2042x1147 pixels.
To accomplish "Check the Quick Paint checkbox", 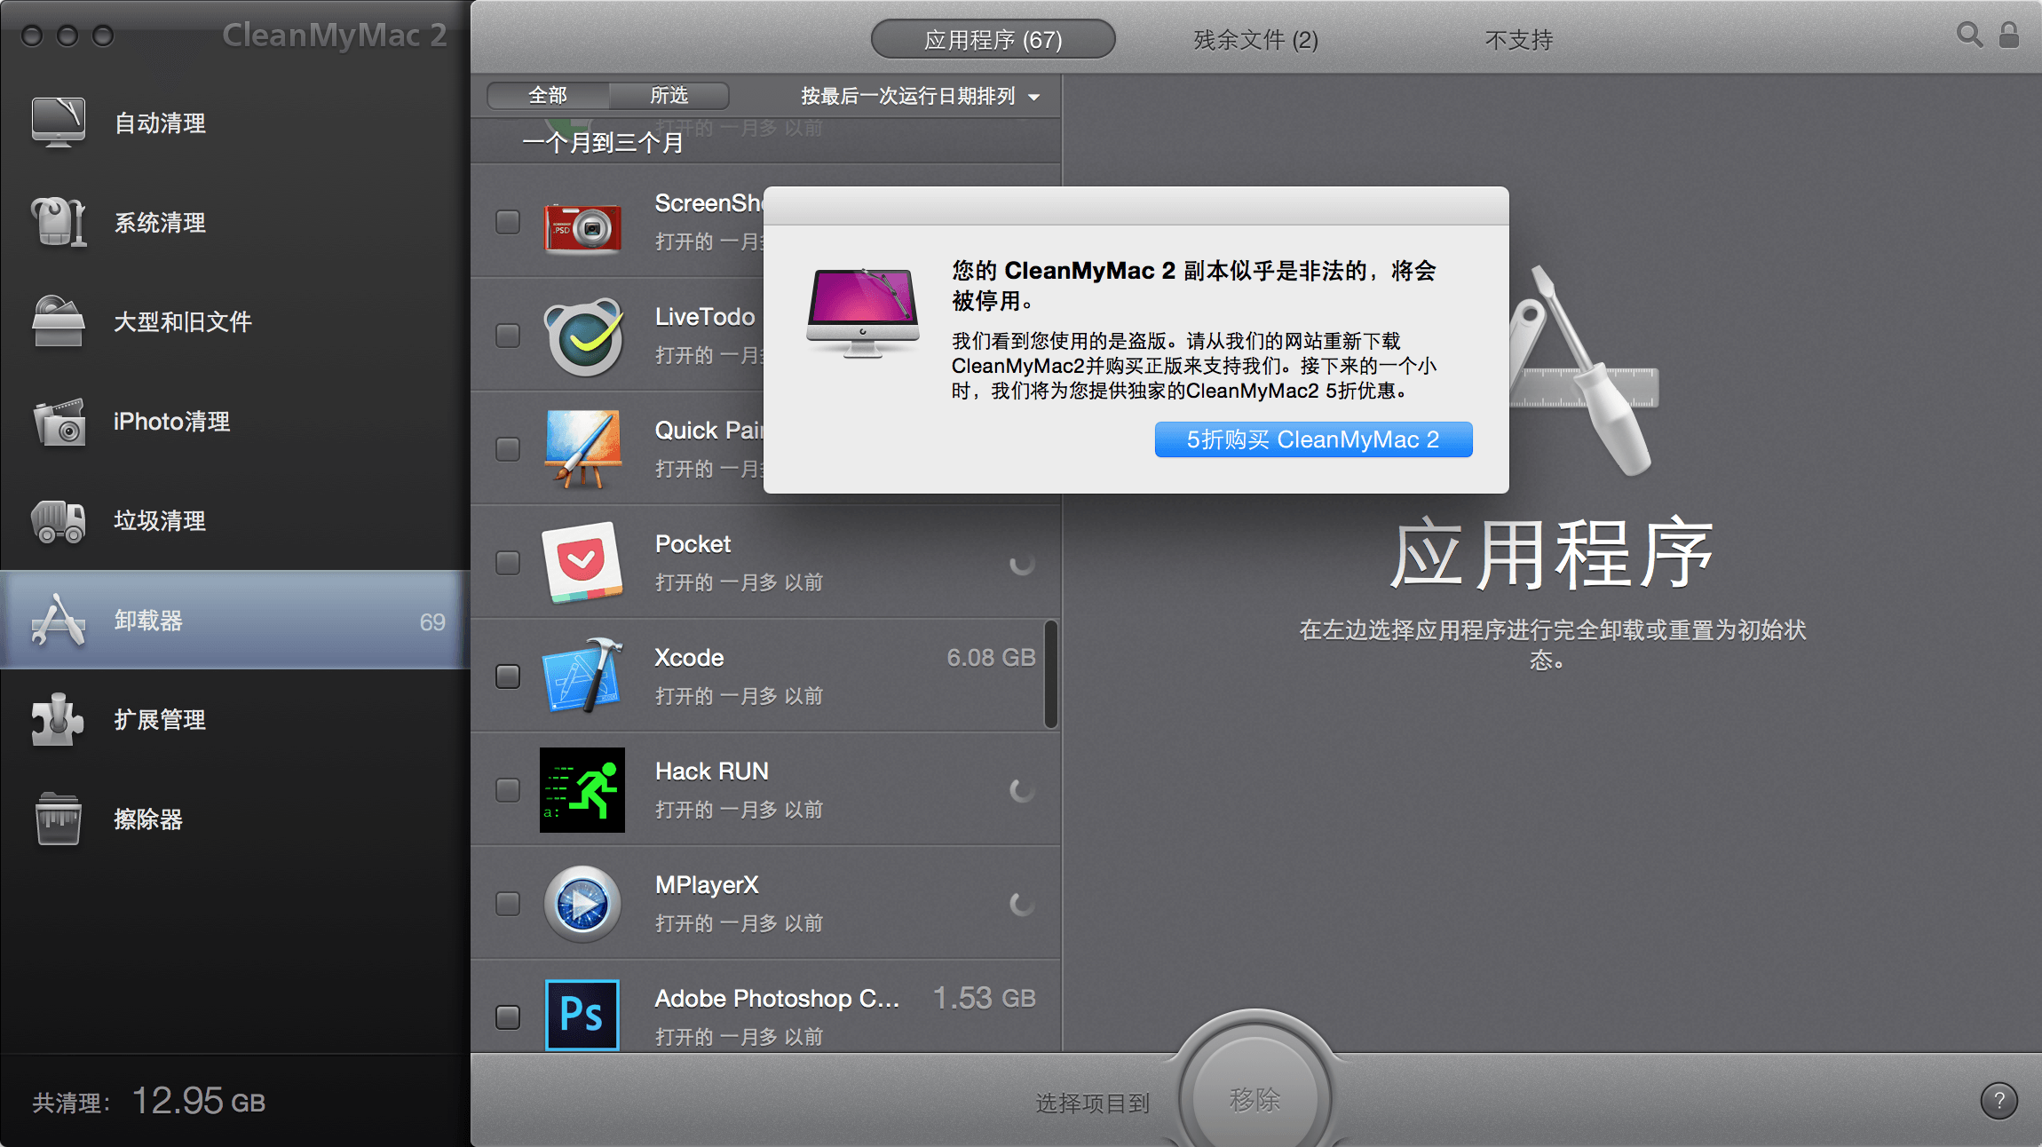I will [x=508, y=449].
